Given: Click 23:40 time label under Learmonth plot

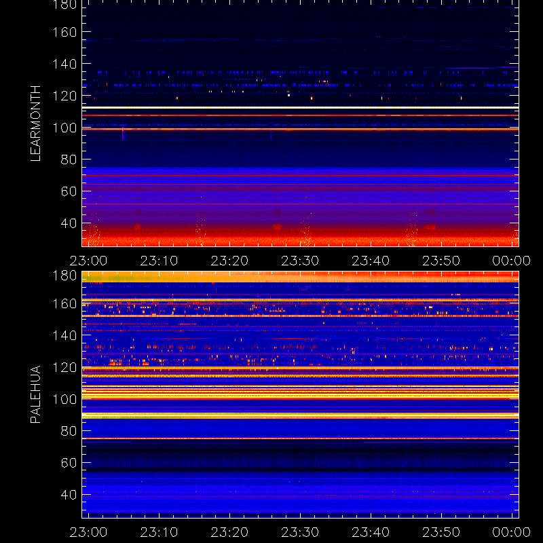Looking at the screenshot, I should pos(371,261).
